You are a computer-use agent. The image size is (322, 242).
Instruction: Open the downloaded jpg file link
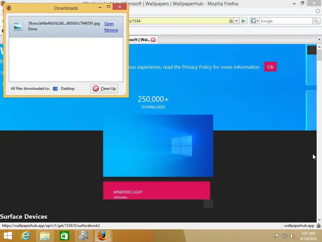109,23
